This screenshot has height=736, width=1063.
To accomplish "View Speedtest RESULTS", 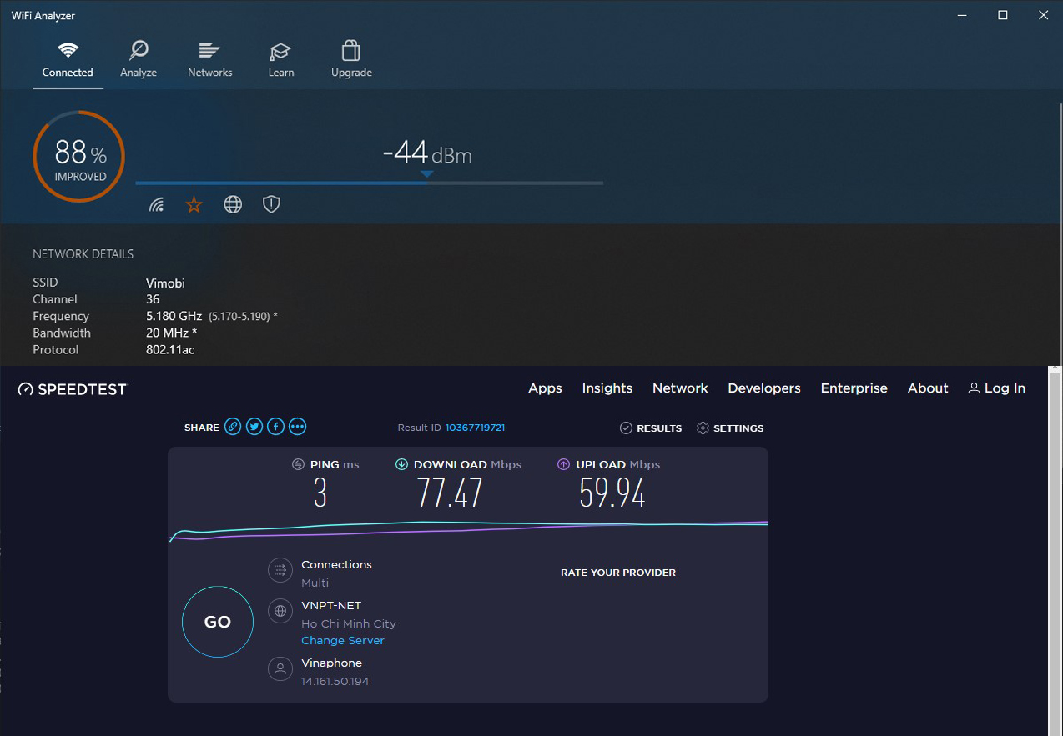I will pos(651,428).
